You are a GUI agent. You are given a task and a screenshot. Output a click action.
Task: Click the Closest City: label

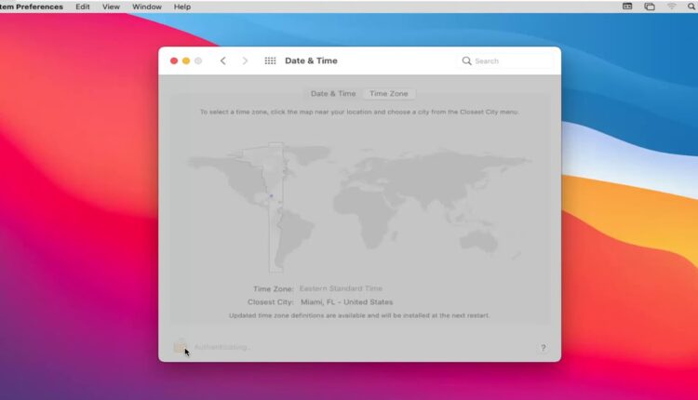[271, 302]
